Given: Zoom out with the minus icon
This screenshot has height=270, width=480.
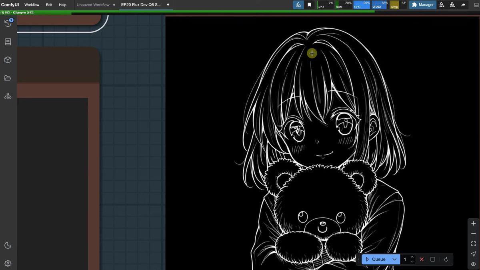Looking at the screenshot, I should pyautogui.click(x=474, y=234).
